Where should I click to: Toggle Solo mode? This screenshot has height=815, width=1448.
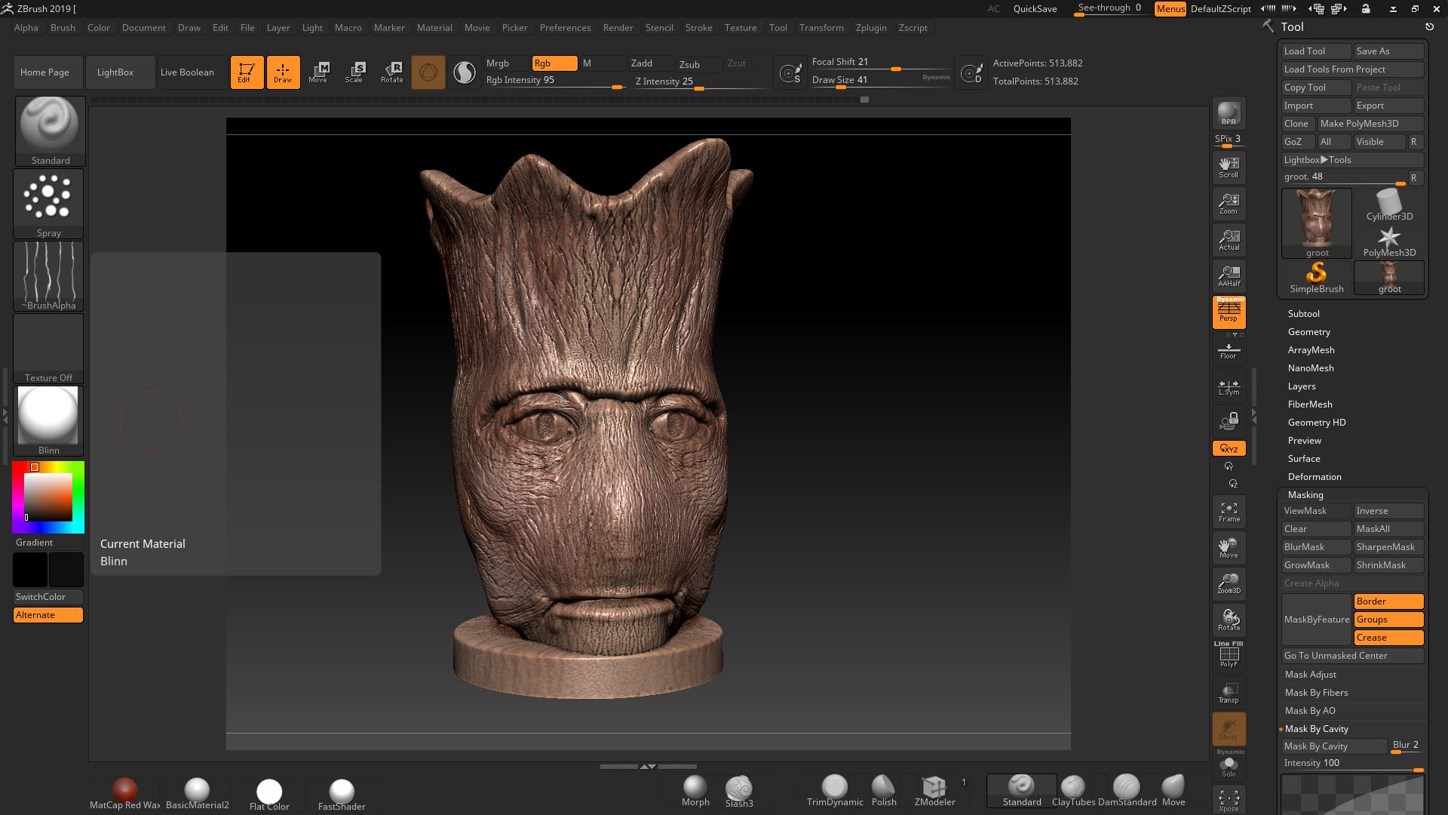[1229, 764]
